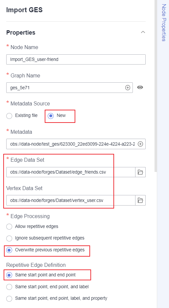
Task: Open folder browser for Vertex Data Set
Action: pyautogui.click(x=140, y=200)
